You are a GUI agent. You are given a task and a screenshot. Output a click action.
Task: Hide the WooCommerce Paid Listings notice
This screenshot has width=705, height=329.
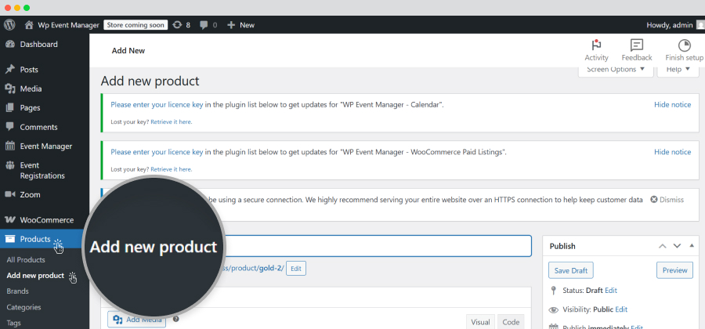point(672,152)
